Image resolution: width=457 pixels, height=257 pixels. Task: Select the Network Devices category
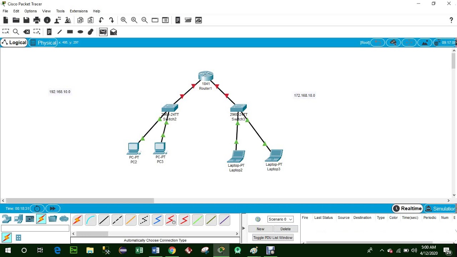(7, 219)
